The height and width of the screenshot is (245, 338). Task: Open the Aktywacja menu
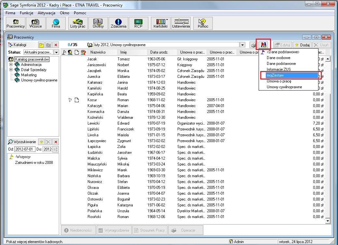(46, 13)
